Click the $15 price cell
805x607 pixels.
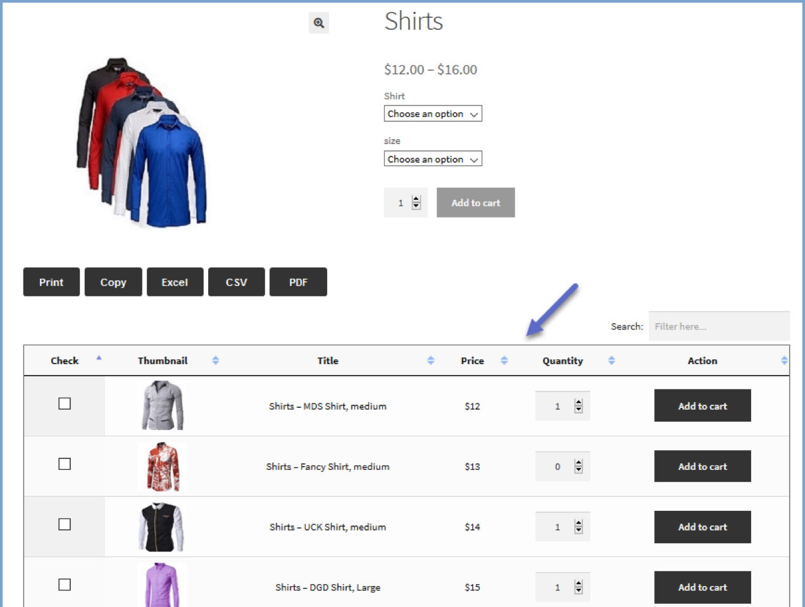[472, 587]
